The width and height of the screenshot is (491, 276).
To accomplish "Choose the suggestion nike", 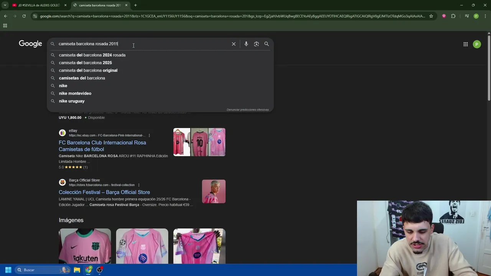I will tap(63, 85).
